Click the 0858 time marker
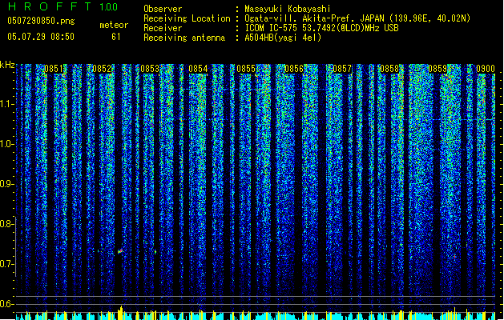 point(389,69)
